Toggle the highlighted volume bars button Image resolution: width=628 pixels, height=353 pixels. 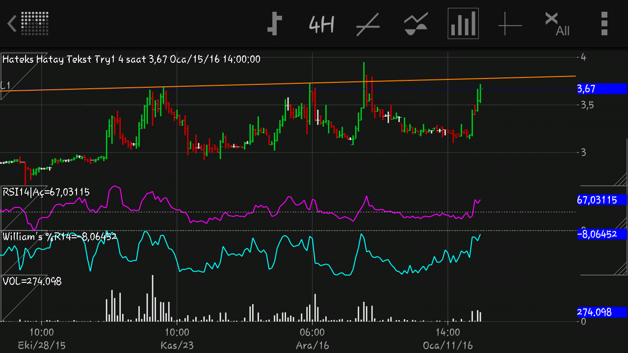(463, 23)
